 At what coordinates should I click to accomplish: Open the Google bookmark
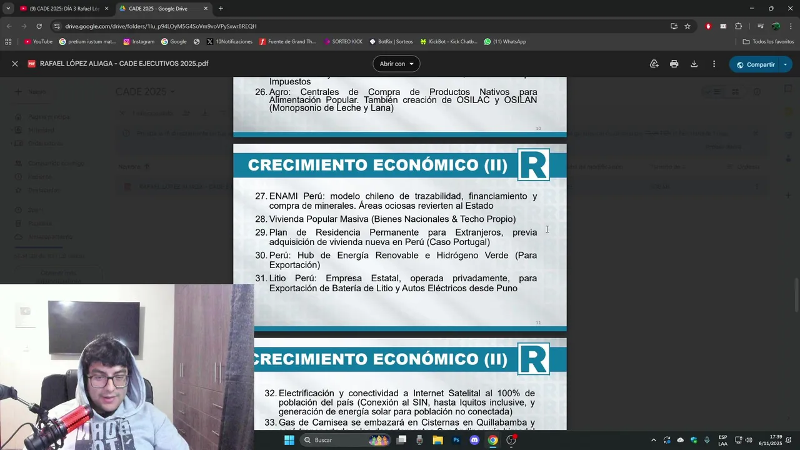174,42
